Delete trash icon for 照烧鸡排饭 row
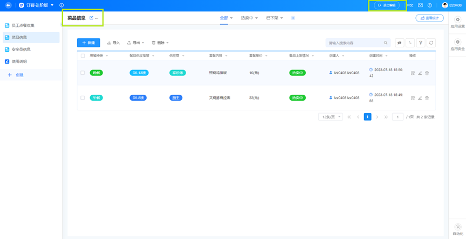466x239 pixels. 427,73
